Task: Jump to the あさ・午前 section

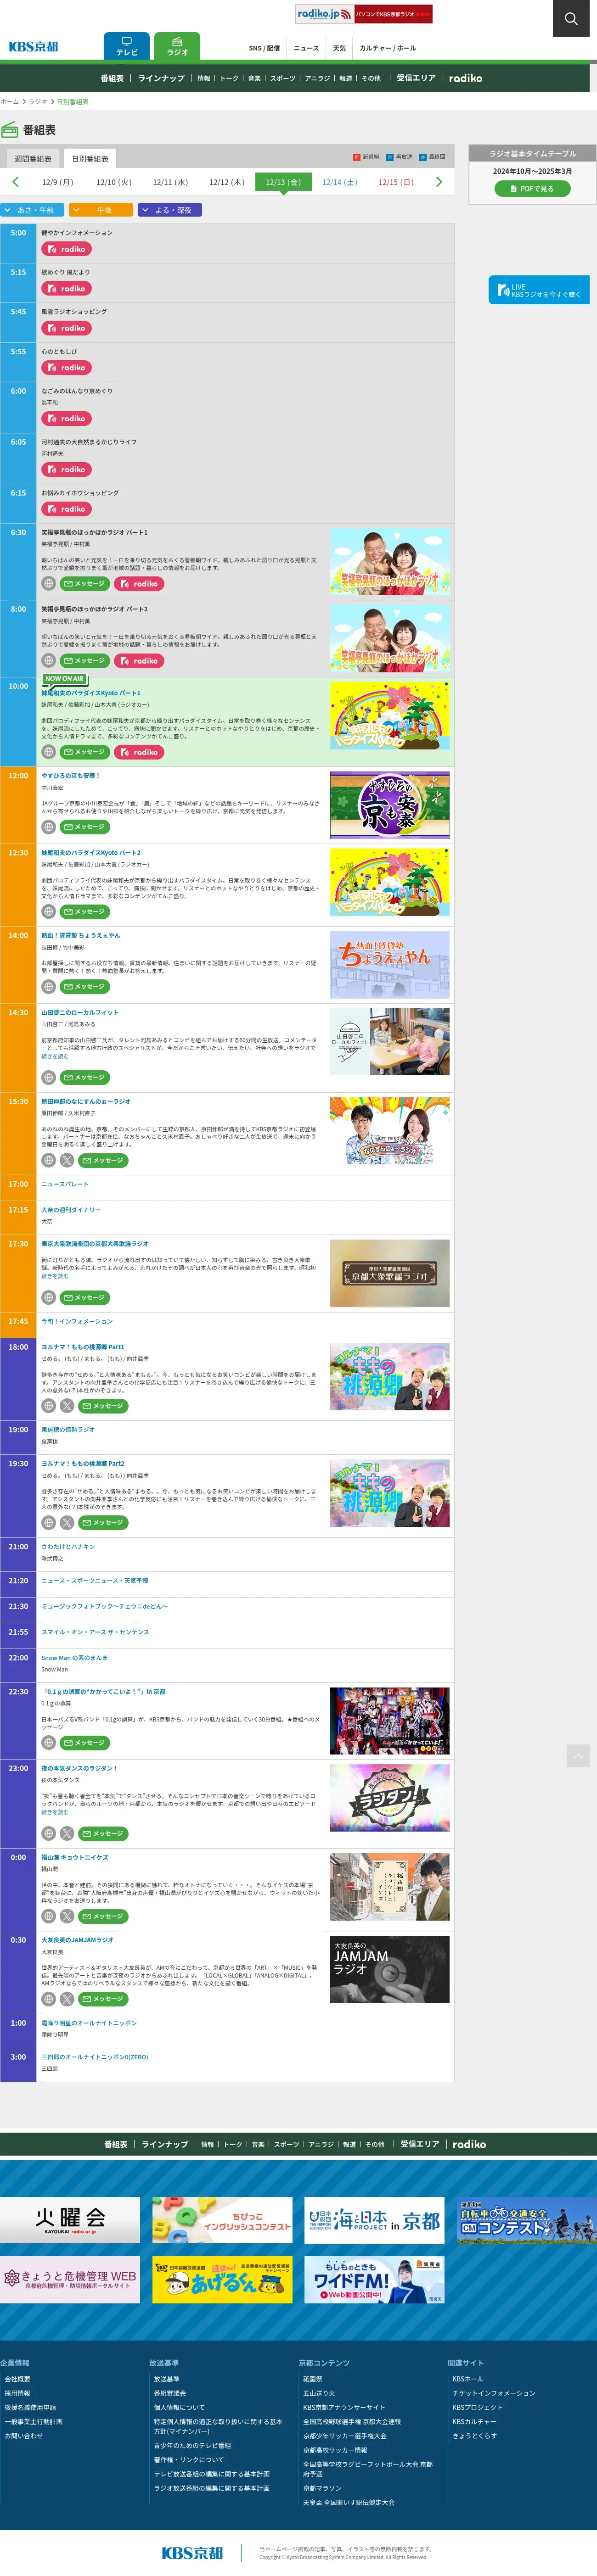Action: coord(32,210)
